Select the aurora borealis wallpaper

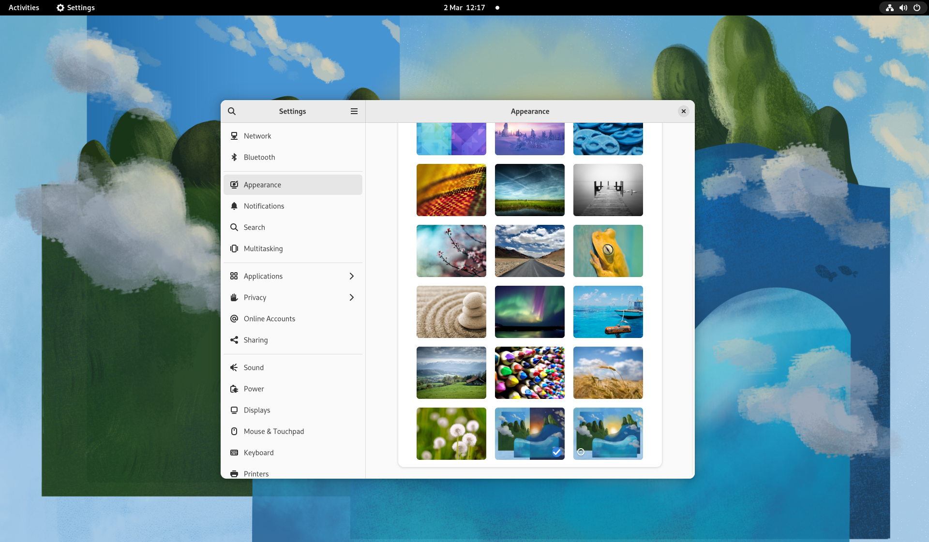point(530,312)
